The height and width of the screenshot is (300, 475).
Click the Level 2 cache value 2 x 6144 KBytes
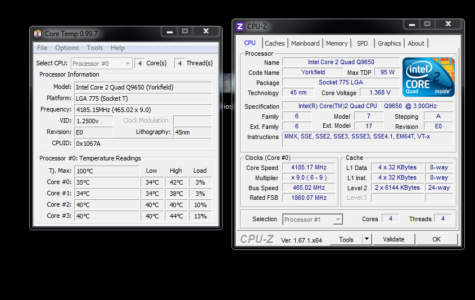(x=397, y=187)
